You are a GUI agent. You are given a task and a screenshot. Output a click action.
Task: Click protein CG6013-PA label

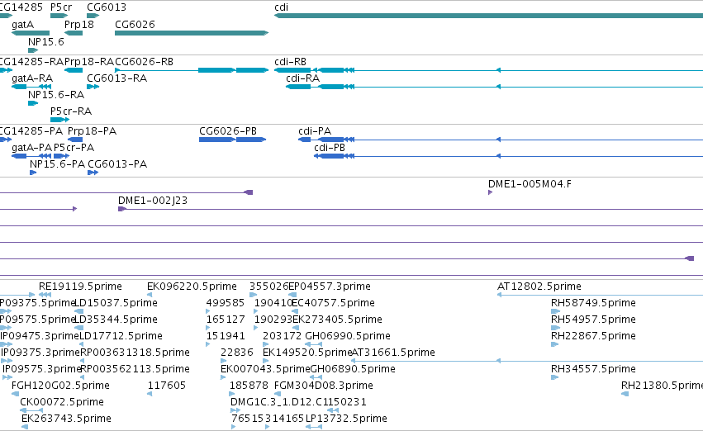coord(117,164)
